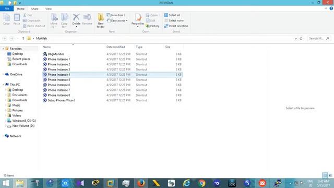Click Select none in the ribbon
Viewport: 334px width, 188px height.
click(x=174, y=20)
